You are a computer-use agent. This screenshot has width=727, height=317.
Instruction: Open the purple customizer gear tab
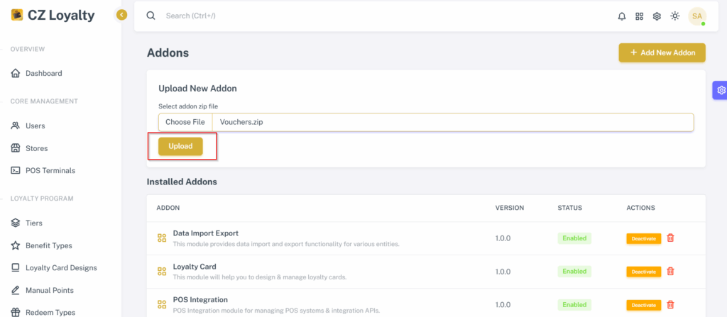(720, 90)
